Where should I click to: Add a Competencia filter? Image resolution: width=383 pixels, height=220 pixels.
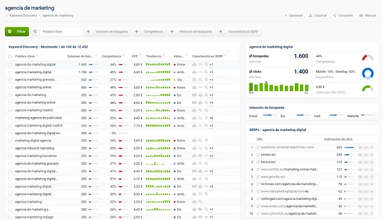pos(149,31)
